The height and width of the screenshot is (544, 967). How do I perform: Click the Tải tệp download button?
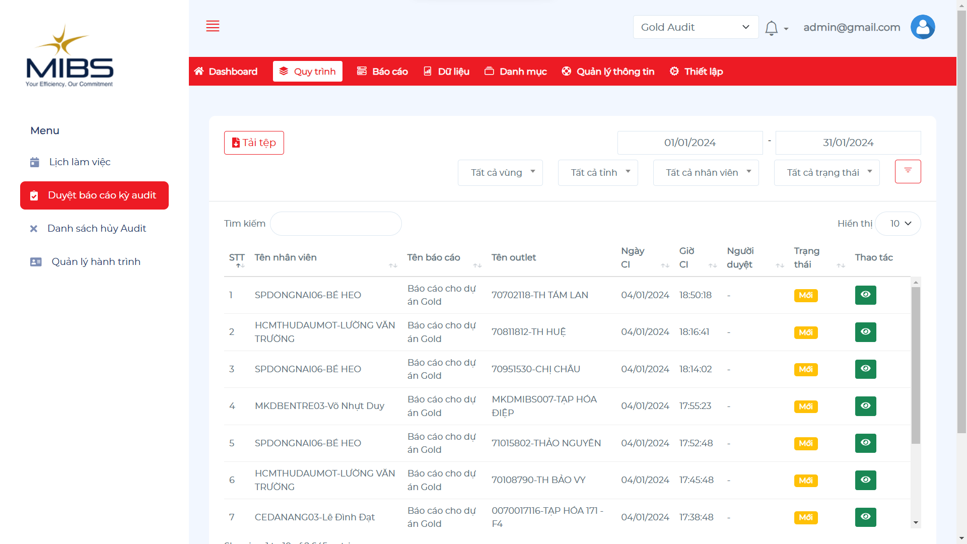point(254,143)
